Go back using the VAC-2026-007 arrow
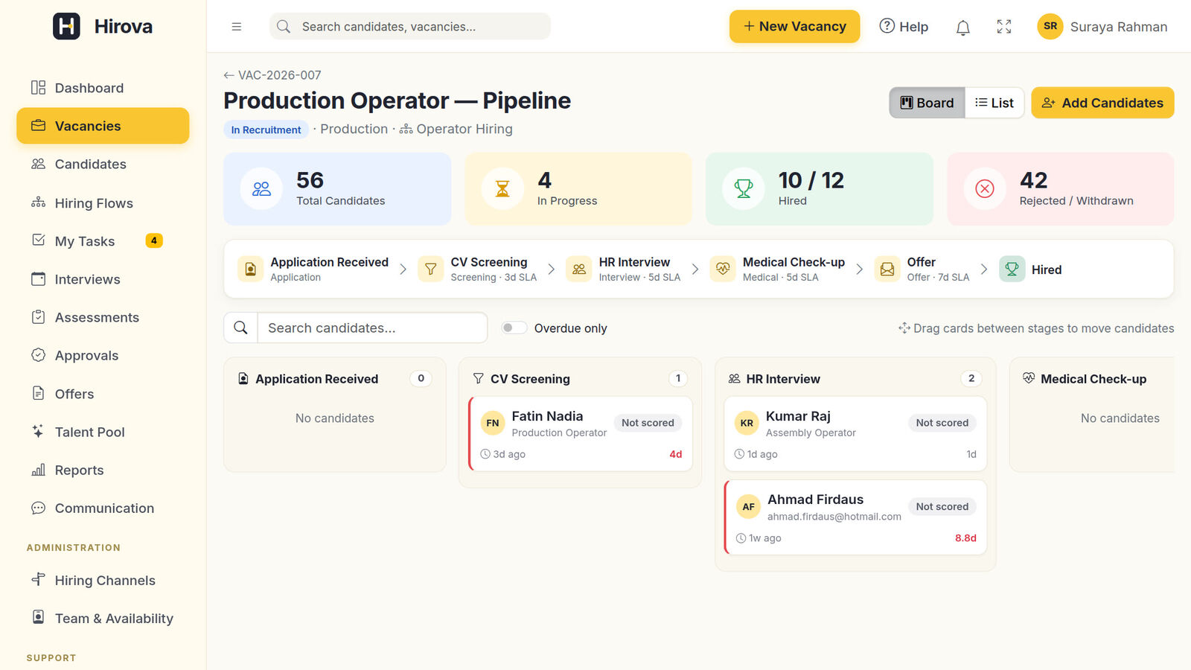This screenshot has height=670, width=1191. [x=229, y=75]
